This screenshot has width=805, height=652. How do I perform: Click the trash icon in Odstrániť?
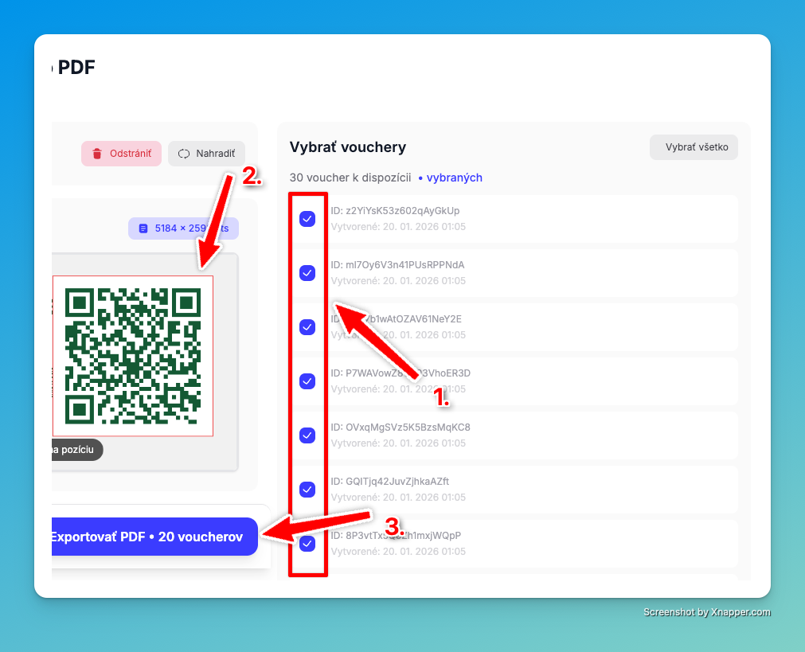pos(96,154)
